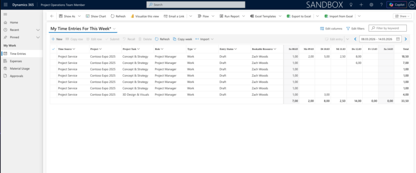Click the Copy week button

tap(182, 39)
